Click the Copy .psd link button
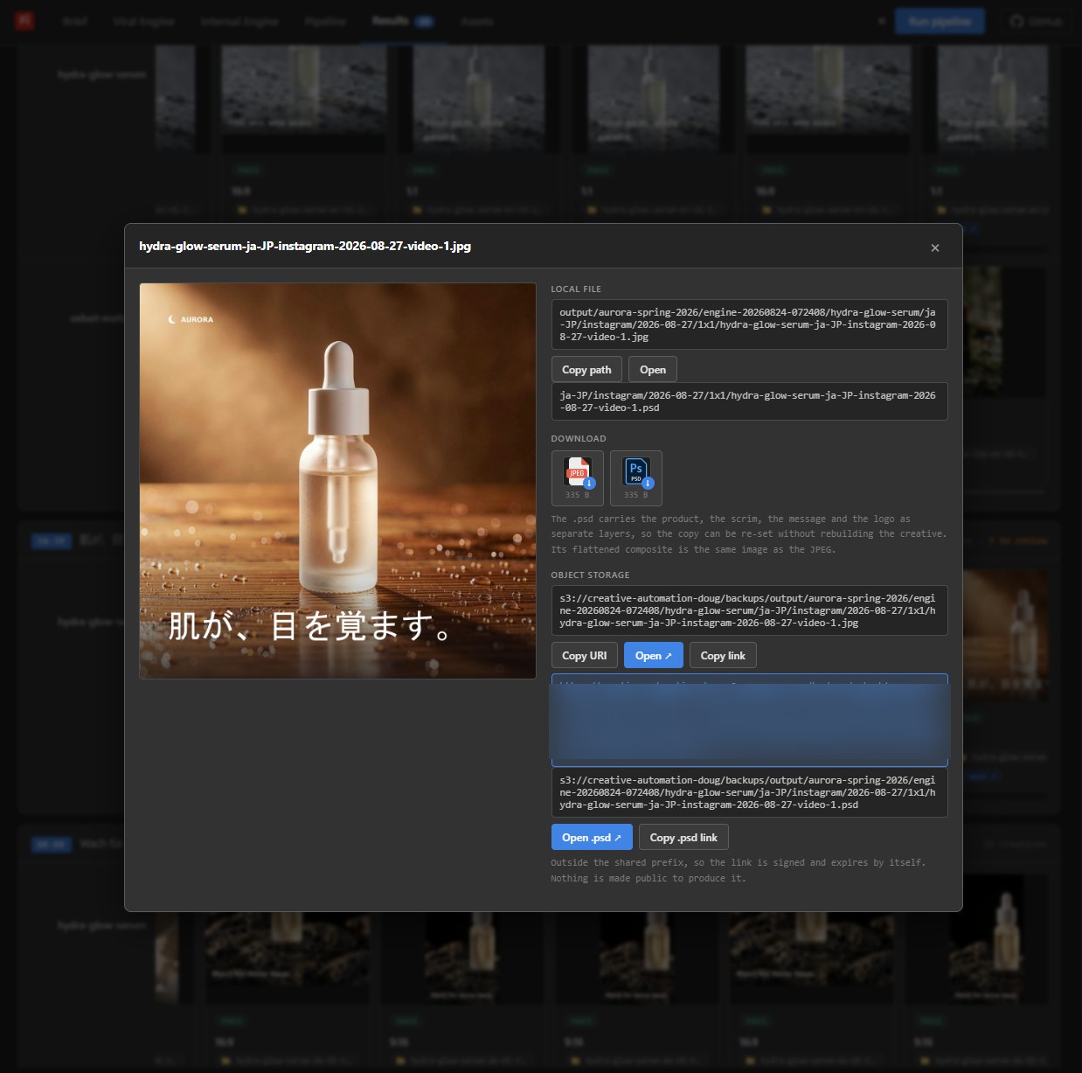This screenshot has width=1082, height=1073. (683, 838)
